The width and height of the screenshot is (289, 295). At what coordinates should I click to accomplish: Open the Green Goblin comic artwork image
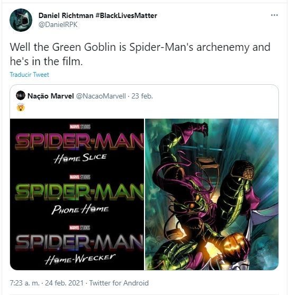click(212, 194)
